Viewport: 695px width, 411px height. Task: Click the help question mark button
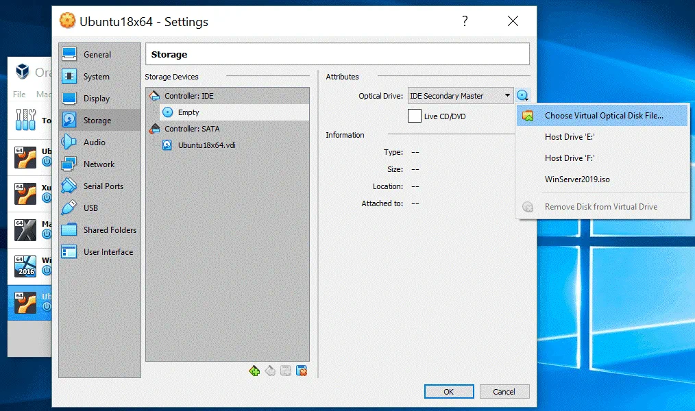[465, 21]
